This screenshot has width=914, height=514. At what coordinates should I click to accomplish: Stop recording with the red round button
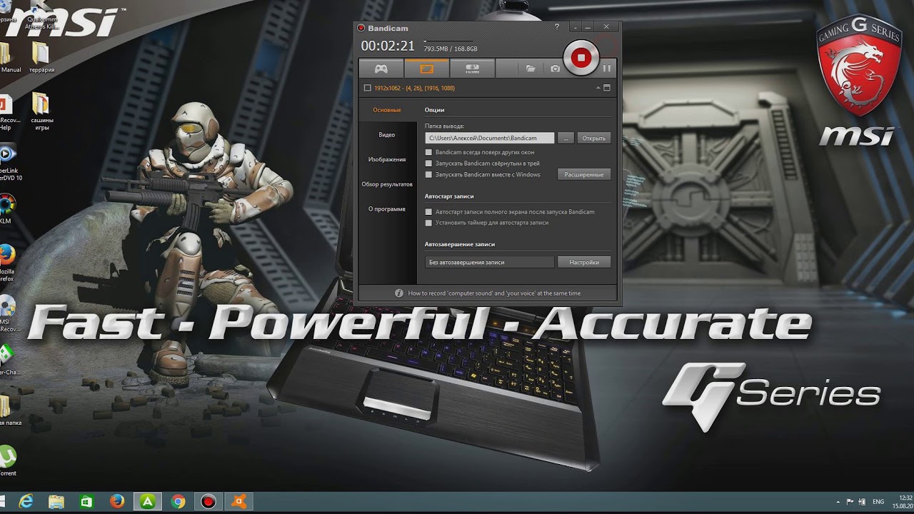coord(581,58)
